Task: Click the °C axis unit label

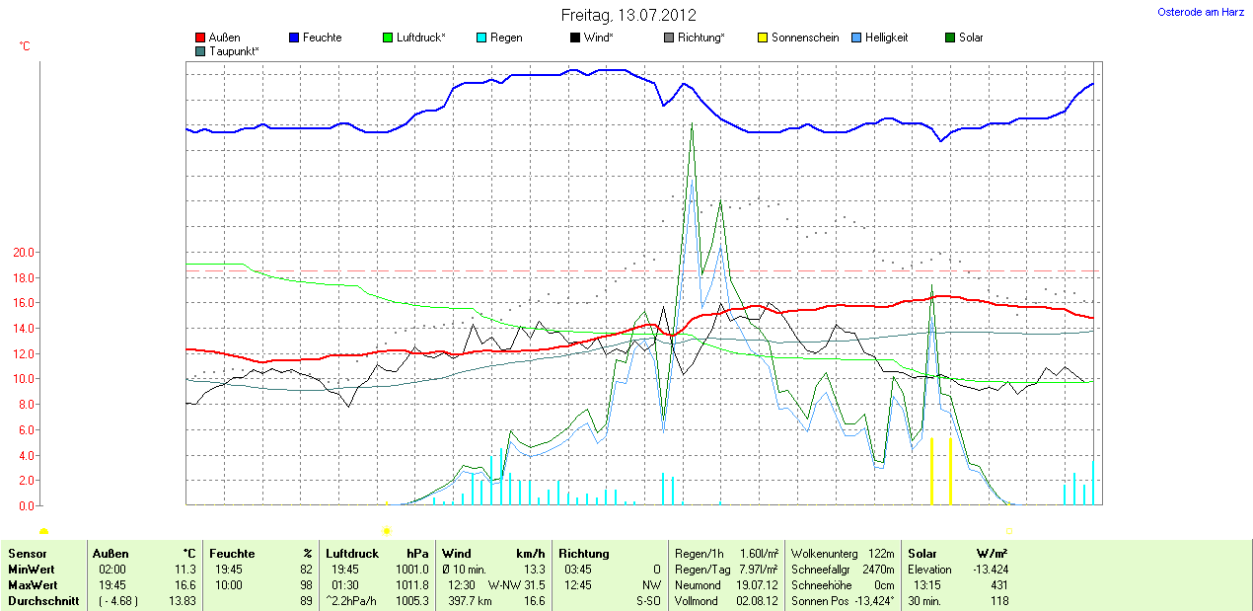Action: click(25, 46)
